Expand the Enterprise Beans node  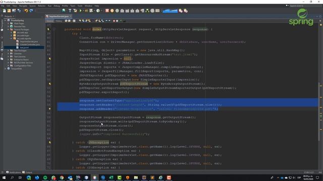coord(8,59)
